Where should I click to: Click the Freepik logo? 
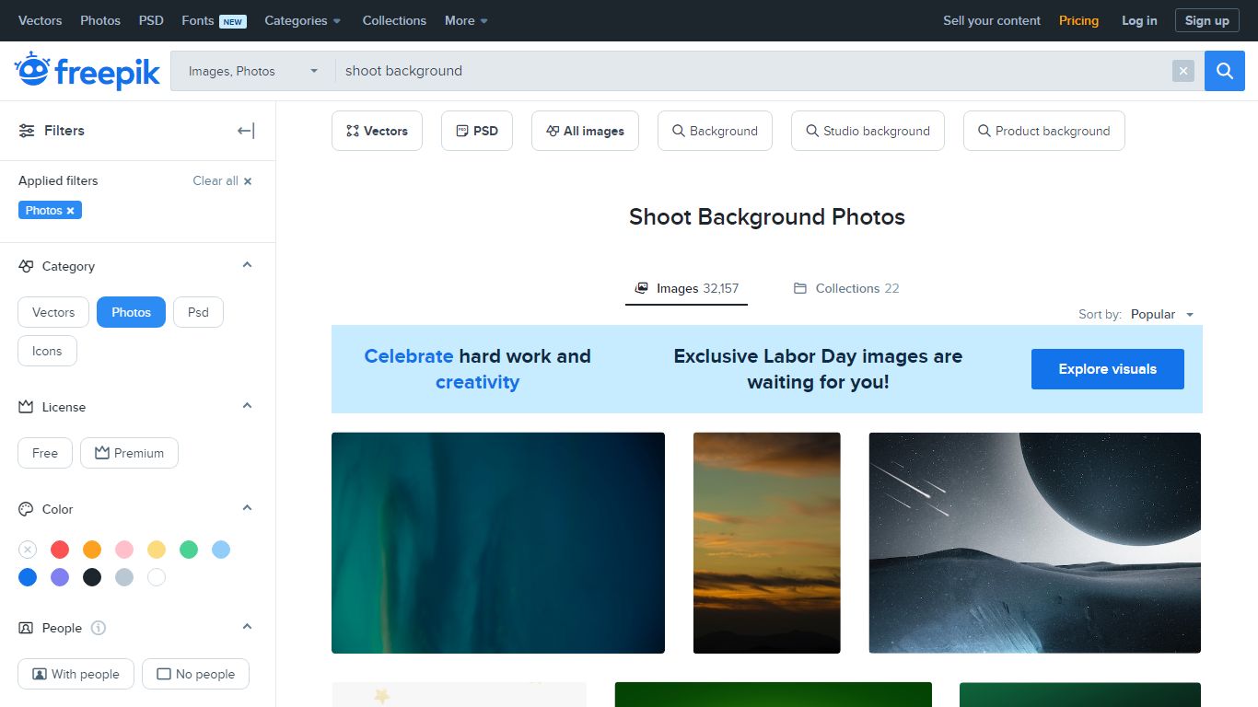pos(87,71)
